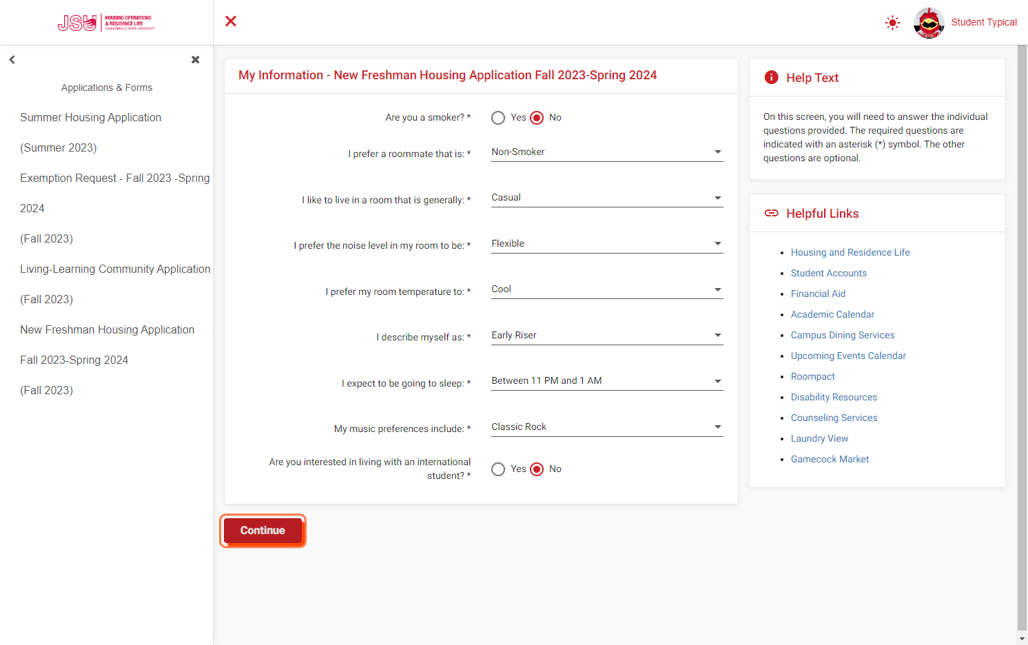This screenshot has height=645, width=1028.
Task: Open the Early Riser description dropdown
Action: pyautogui.click(x=607, y=336)
